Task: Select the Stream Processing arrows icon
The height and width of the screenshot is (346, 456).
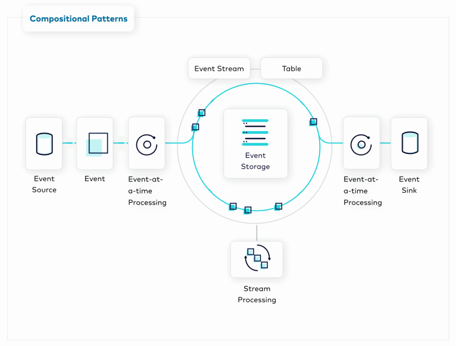Action: click(x=257, y=258)
